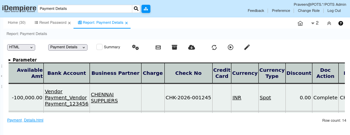Click the Complete doc action cell
350x135 pixels.
[x=325, y=98]
